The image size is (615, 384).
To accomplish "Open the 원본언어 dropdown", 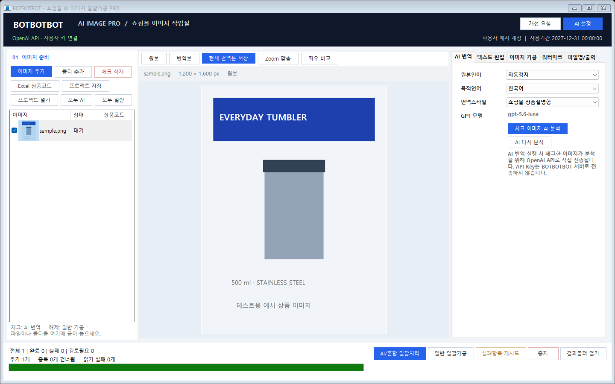I will (x=552, y=75).
